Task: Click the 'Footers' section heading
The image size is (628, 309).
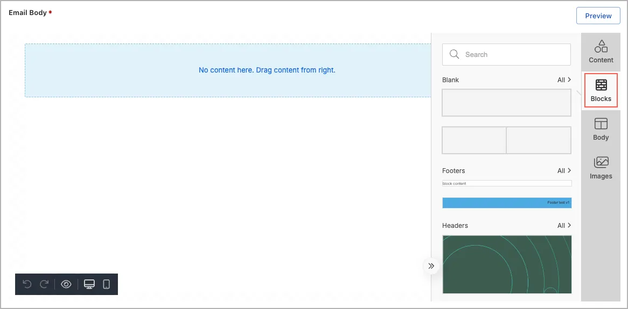Action: 453,170
